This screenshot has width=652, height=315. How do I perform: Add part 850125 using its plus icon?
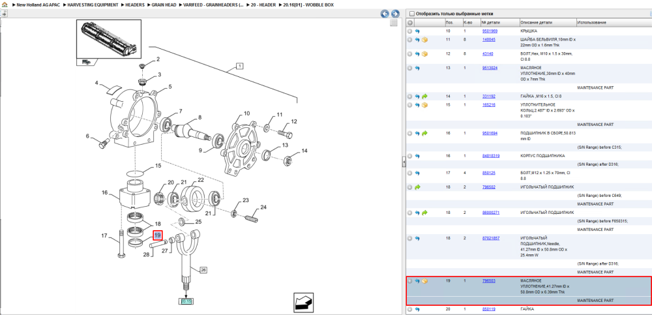click(410, 173)
